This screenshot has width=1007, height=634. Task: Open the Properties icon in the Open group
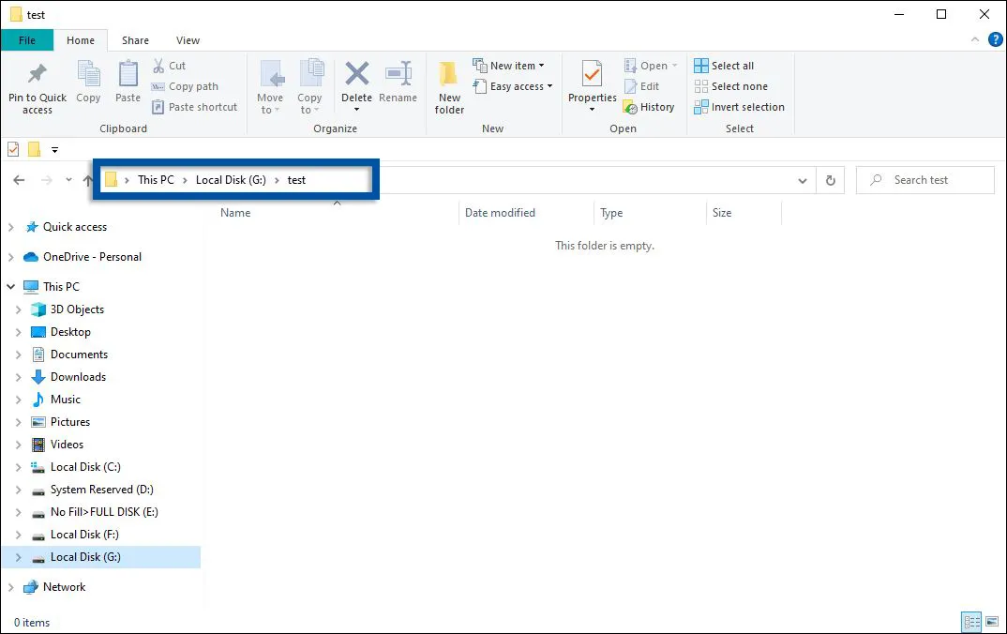point(591,84)
